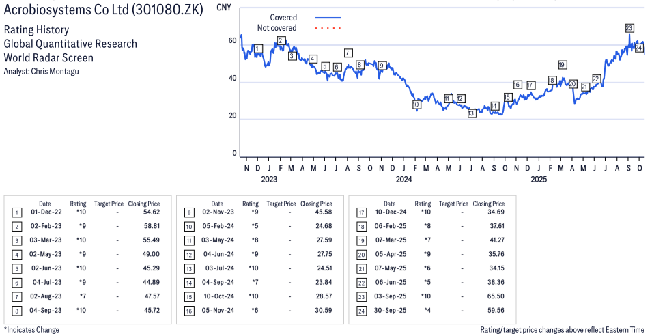Select marker 2 on the price chart

[281, 41]
